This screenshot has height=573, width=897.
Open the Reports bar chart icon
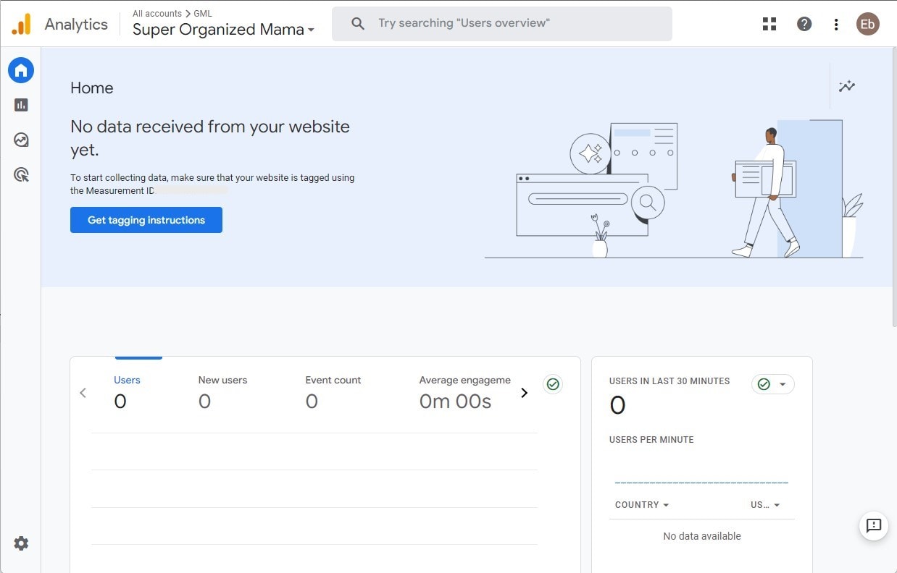pos(21,105)
